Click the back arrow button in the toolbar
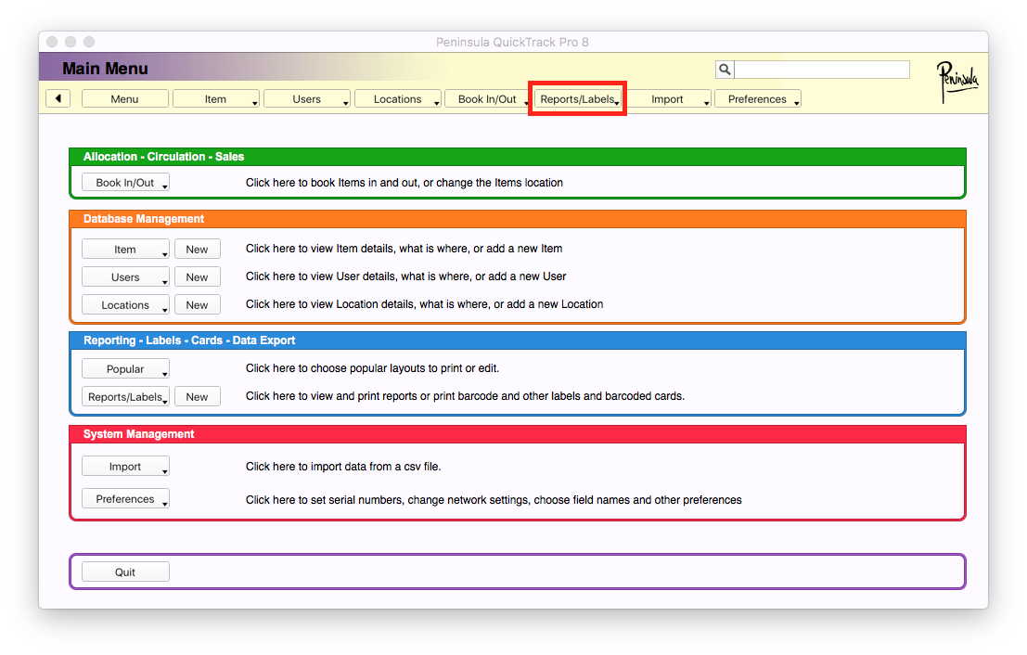Viewport: 1027px width, 655px height. point(58,99)
